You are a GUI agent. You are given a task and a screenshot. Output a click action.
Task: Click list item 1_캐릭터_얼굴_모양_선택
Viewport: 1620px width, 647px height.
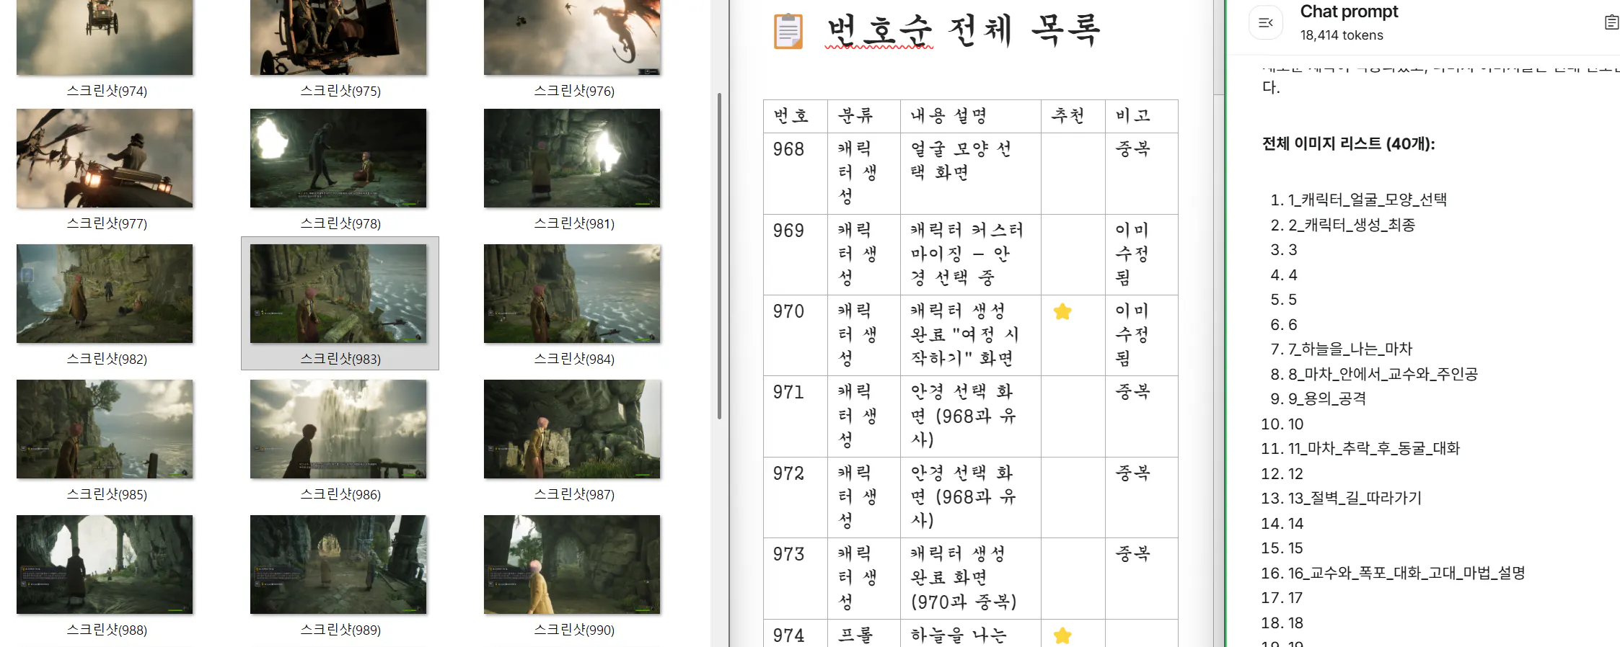(x=1368, y=200)
